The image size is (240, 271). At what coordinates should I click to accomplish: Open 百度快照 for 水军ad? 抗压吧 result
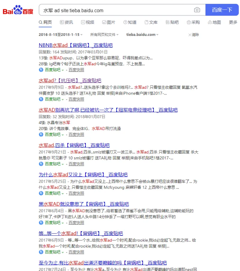pyautogui.click(x=76, y=99)
